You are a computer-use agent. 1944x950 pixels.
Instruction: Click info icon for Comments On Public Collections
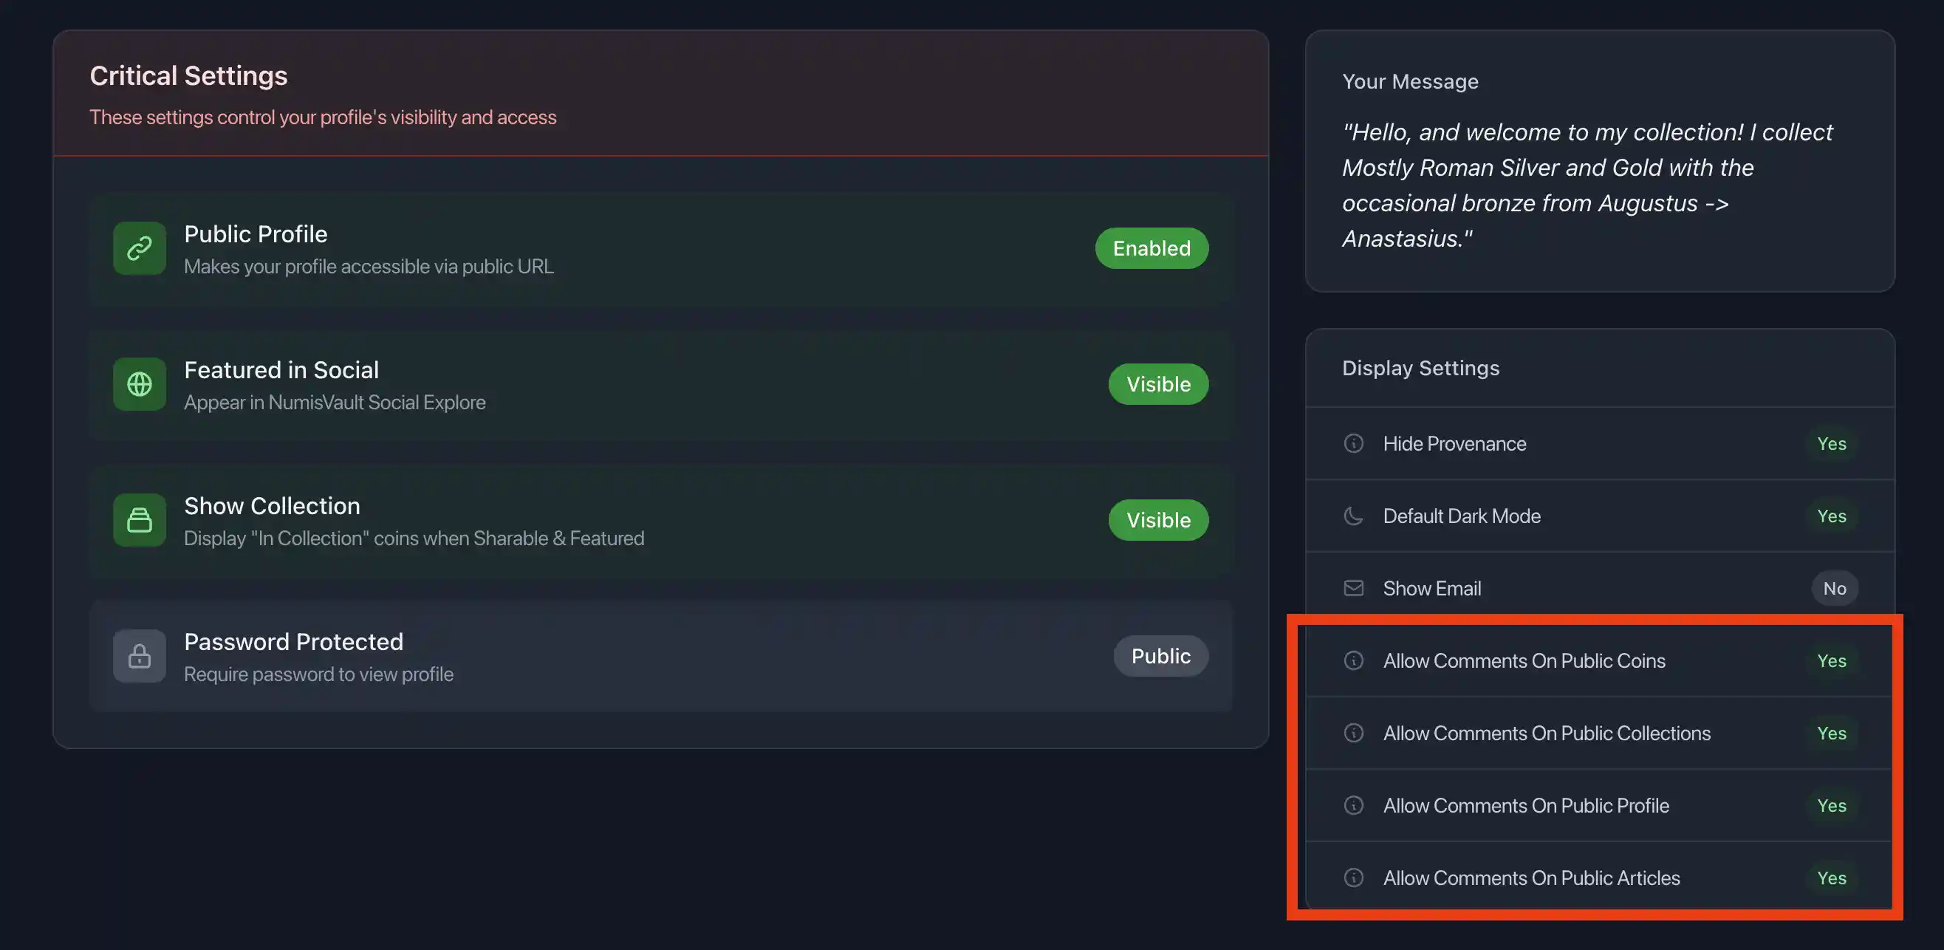(1353, 733)
